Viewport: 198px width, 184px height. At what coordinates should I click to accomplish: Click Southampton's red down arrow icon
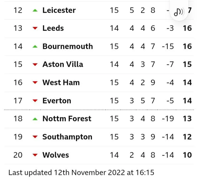(35, 137)
